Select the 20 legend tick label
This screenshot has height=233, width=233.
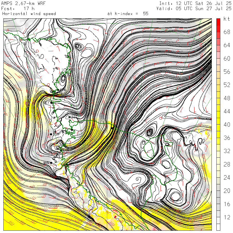point(227,191)
